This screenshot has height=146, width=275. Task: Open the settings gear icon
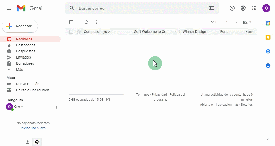point(243,8)
